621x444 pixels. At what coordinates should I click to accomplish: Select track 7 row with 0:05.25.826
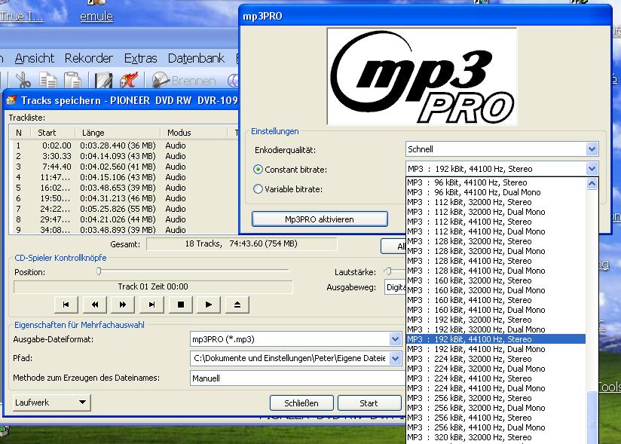point(124,209)
